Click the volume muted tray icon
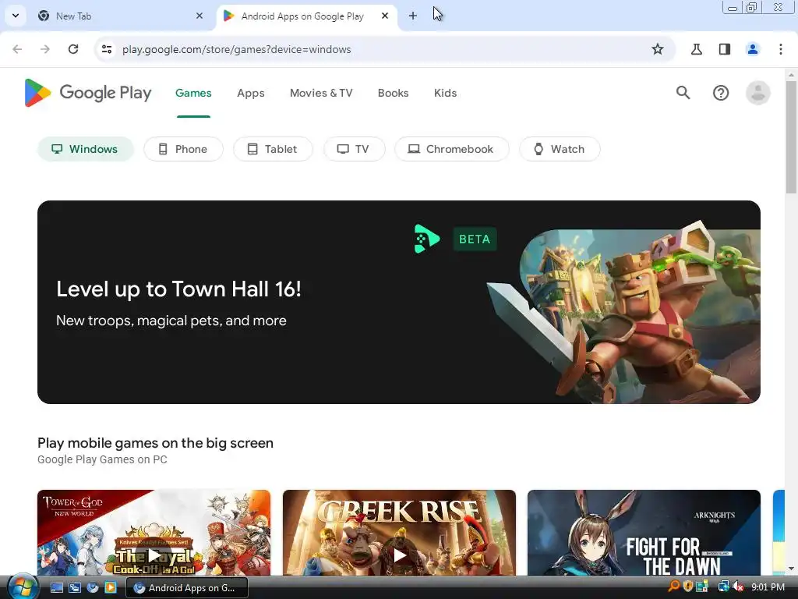This screenshot has width=798, height=599. click(738, 587)
